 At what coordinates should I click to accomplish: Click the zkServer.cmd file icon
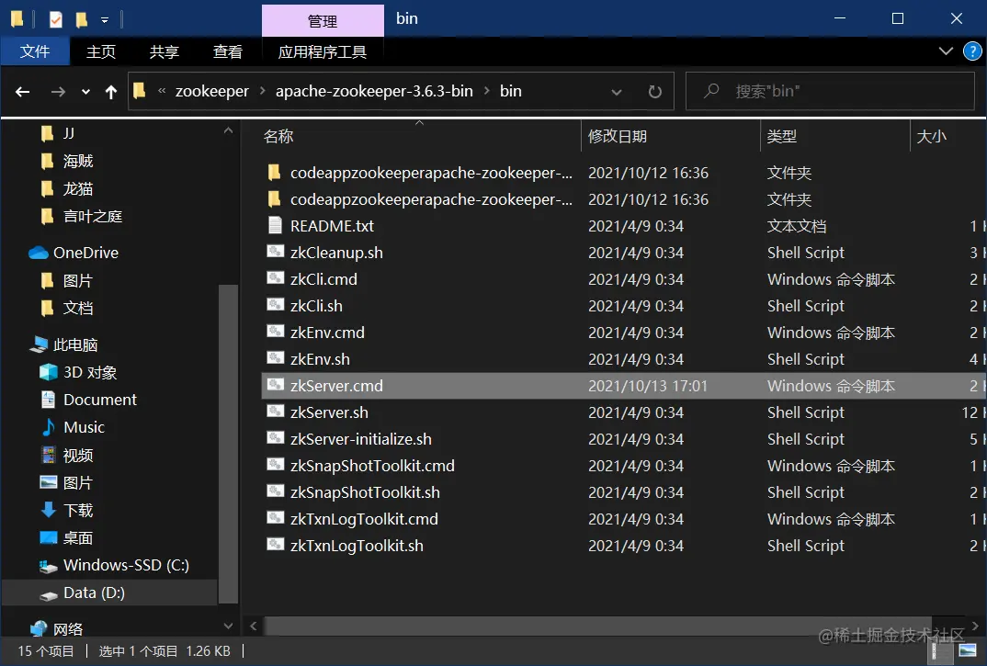click(x=275, y=385)
